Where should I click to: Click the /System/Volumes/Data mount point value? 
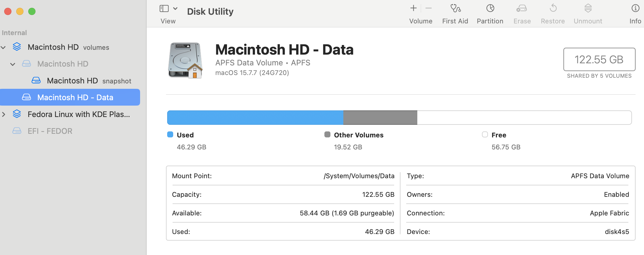359,176
